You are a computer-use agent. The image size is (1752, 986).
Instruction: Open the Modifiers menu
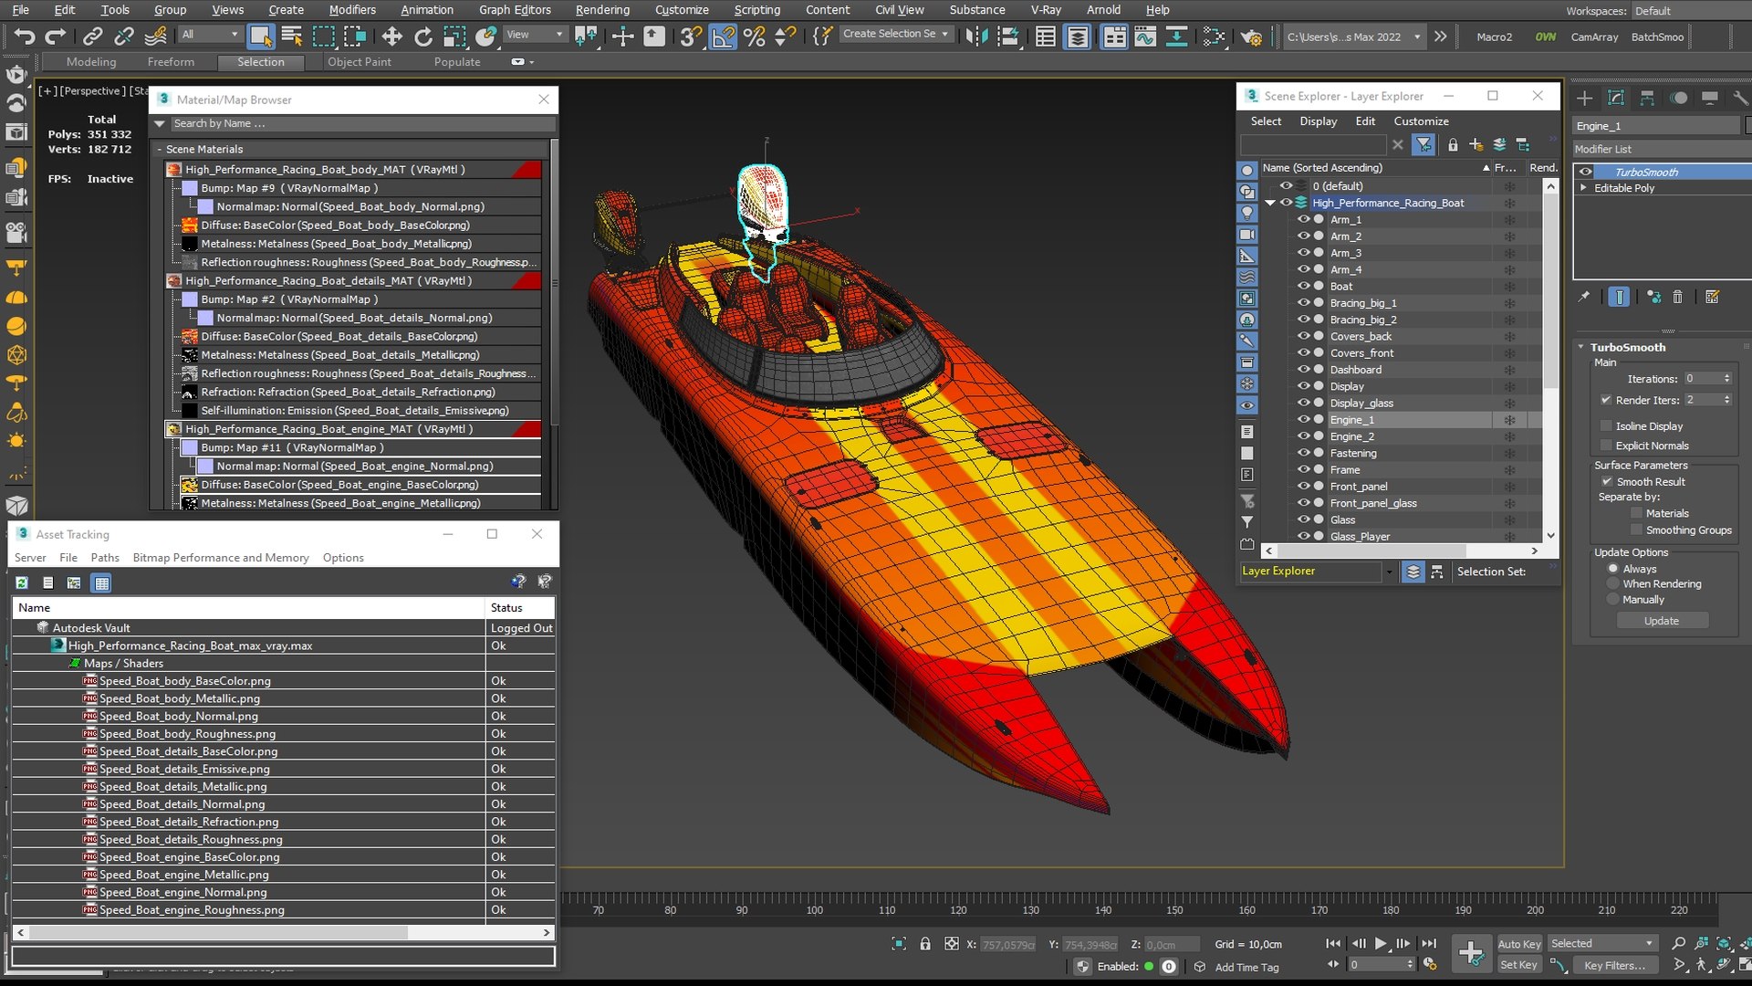click(x=352, y=10)
